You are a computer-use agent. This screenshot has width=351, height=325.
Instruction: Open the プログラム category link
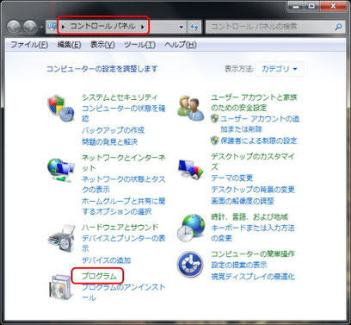pos(99,276)
